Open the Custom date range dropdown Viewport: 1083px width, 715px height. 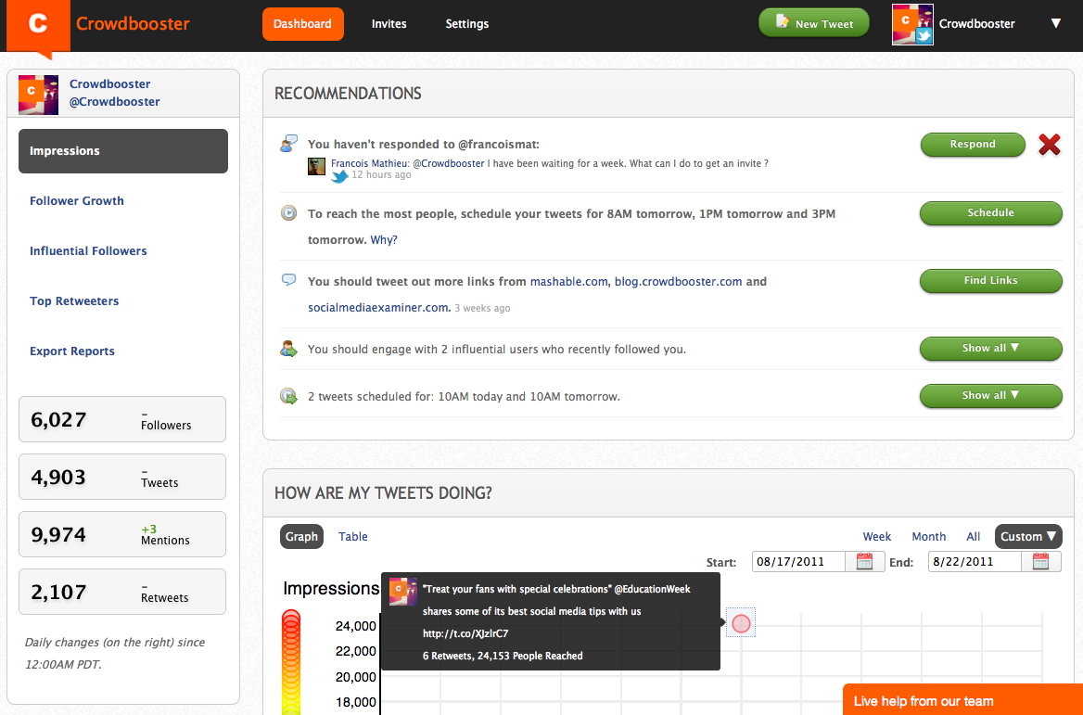click(x=1028, y=537)
